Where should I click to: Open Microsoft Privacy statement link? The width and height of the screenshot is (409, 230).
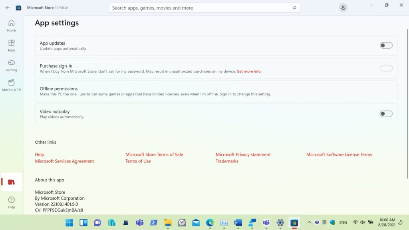pos(243,155)
